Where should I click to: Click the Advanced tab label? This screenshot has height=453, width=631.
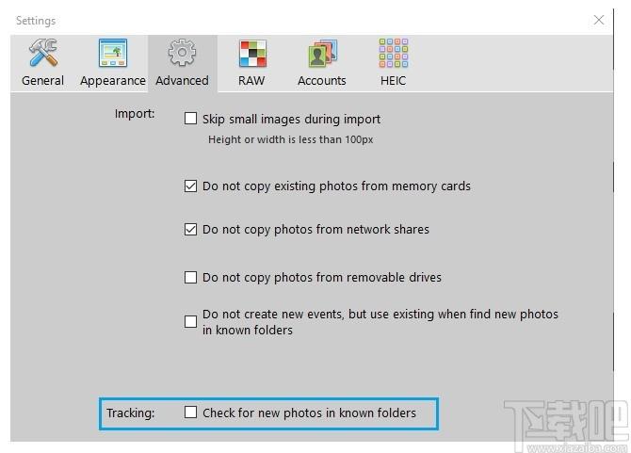(x=182, y=81)
